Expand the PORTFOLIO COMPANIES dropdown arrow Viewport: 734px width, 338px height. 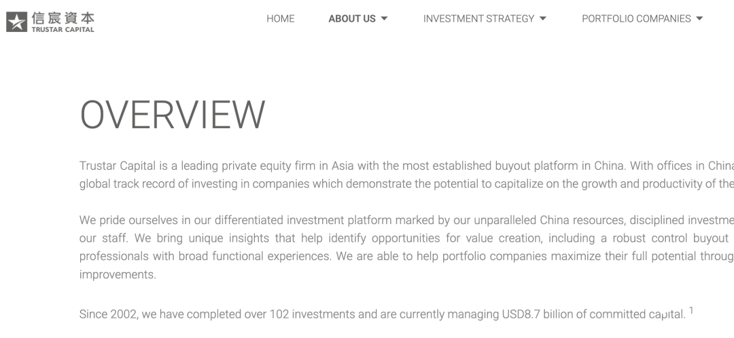[699, 19]
